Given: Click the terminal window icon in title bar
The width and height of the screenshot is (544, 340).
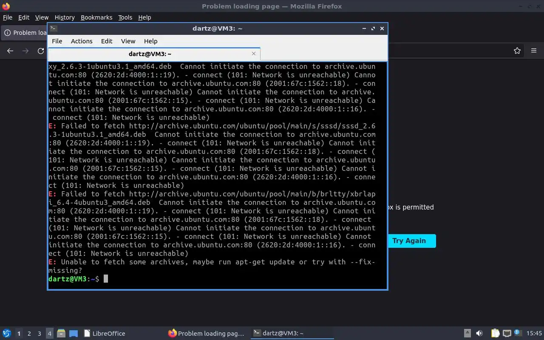Looking at the screenshot, I should (54, 28).
